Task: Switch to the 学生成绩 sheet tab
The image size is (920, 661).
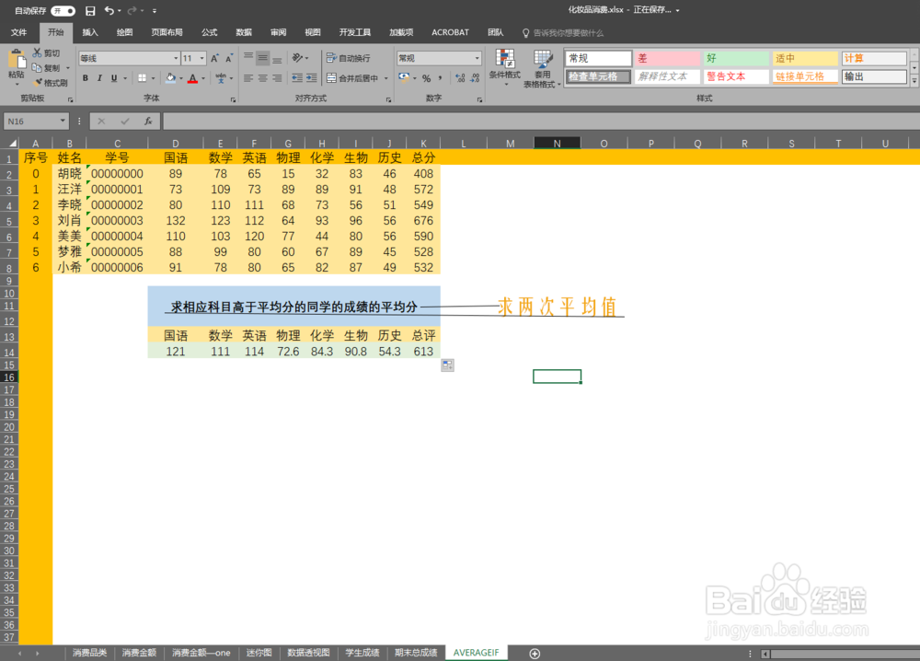Action: point(362,653)
